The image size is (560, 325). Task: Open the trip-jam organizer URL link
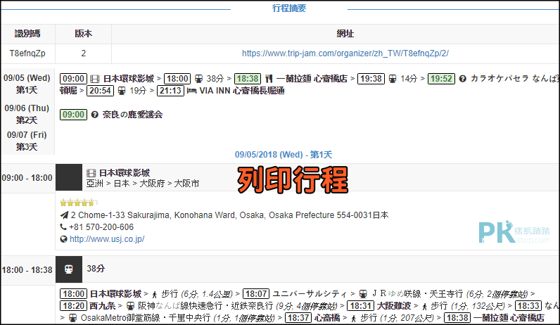345,53
